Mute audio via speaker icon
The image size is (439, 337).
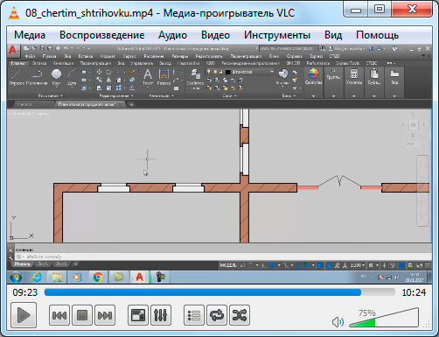click(338, 322)
